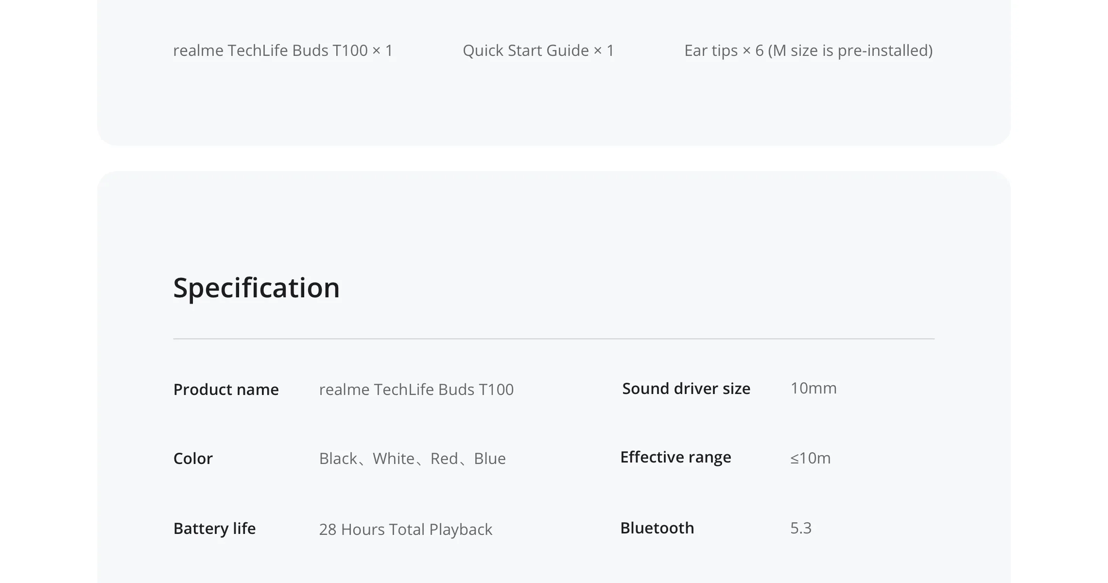Click the 28 Hours Total Playback text
The height and width of the screenshot is (583, 1108).
tap(406, 530)
